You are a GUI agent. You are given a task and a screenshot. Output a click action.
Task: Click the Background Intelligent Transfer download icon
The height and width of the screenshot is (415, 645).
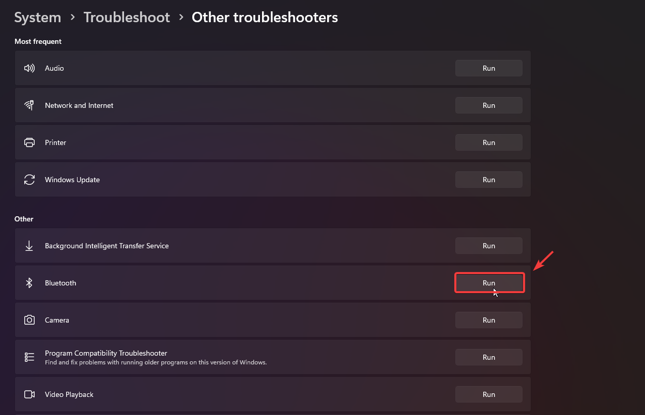pos(29,246)
